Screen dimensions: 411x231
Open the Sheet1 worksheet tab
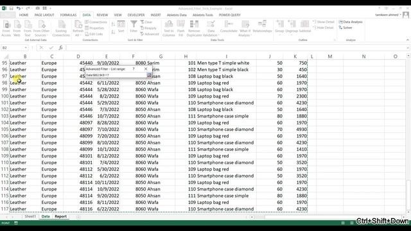pos(30,217)
